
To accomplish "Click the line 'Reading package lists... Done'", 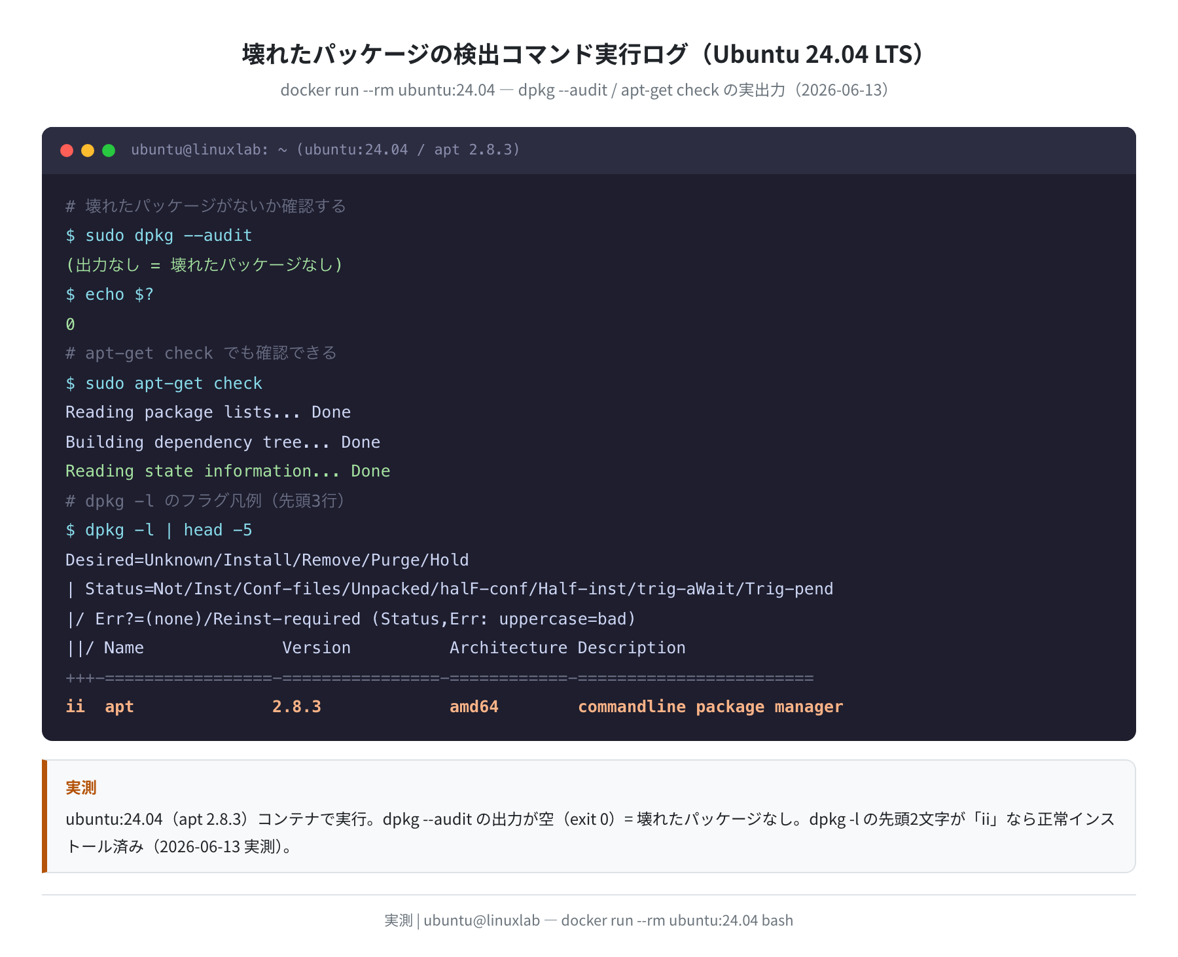I will coord(208,412).
